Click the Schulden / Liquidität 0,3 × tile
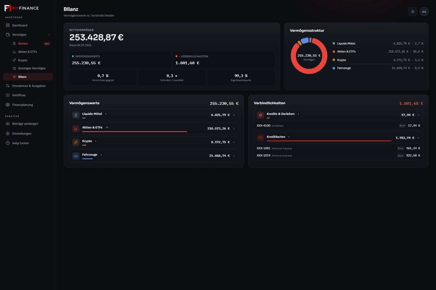The image size is (436, 290). [x=172, y=78]
